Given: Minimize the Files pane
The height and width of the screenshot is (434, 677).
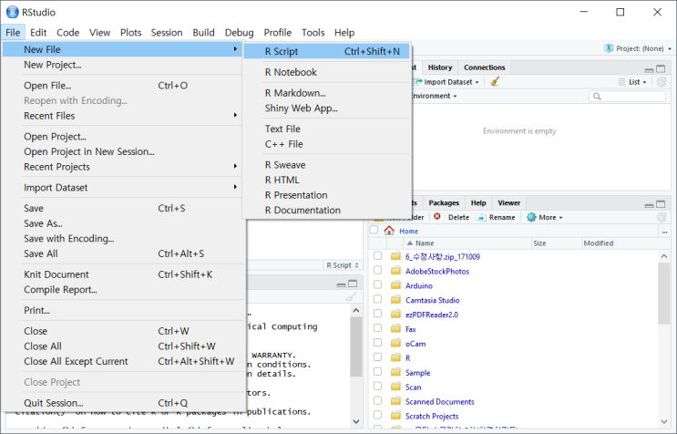Looking at the screenshot, I should click(649, 203).
